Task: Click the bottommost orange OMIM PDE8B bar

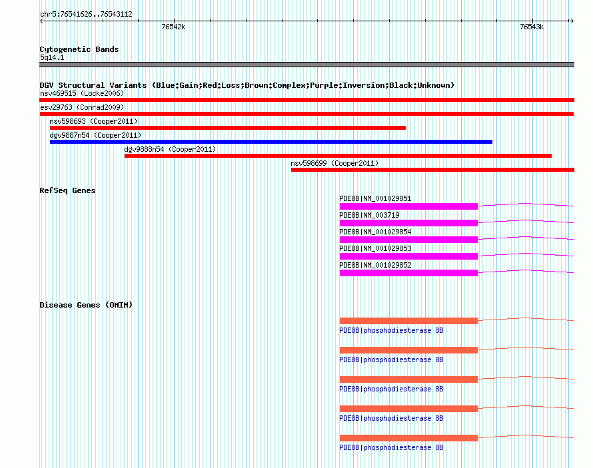Action: [409, 438]
